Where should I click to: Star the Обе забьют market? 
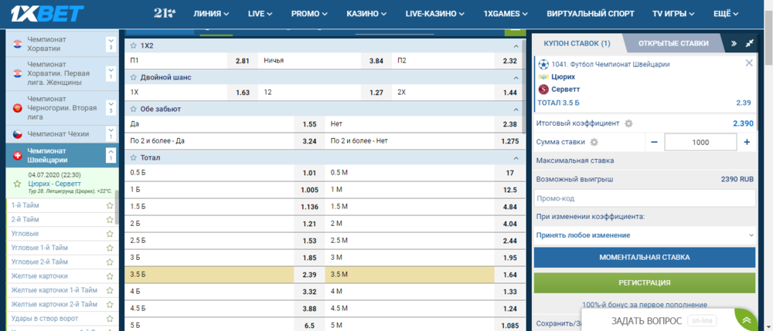(133, 110)
